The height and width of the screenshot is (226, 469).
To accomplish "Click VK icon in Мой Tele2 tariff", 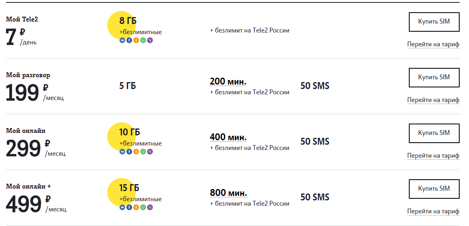I will (122, 40).
